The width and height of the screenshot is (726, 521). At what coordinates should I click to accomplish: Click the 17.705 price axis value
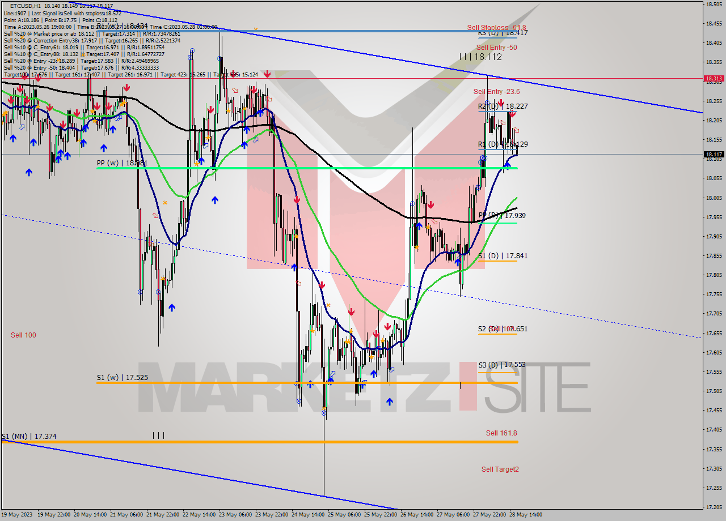click(x=714, y=313)
